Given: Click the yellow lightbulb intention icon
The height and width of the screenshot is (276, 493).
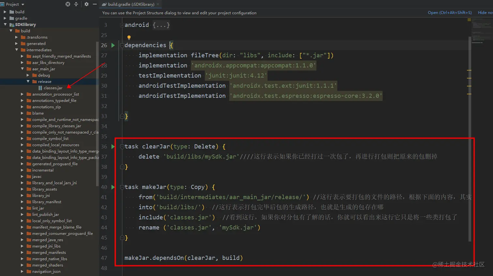Looking at the screenshot, I should click(x=129, y=38).
